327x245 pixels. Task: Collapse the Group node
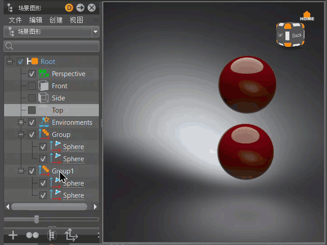click(21, 135)
